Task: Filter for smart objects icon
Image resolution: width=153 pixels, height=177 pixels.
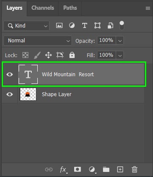Action: 110,26
